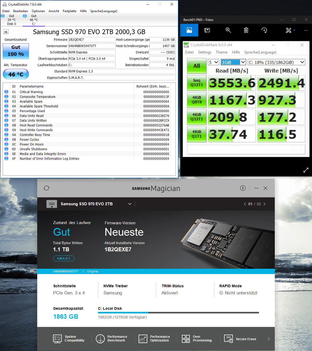Image resolution: width=312 pixels, height=351 pixels.
Task: Open Over Provisioning in Magician
Action: [x=197, y=339]
